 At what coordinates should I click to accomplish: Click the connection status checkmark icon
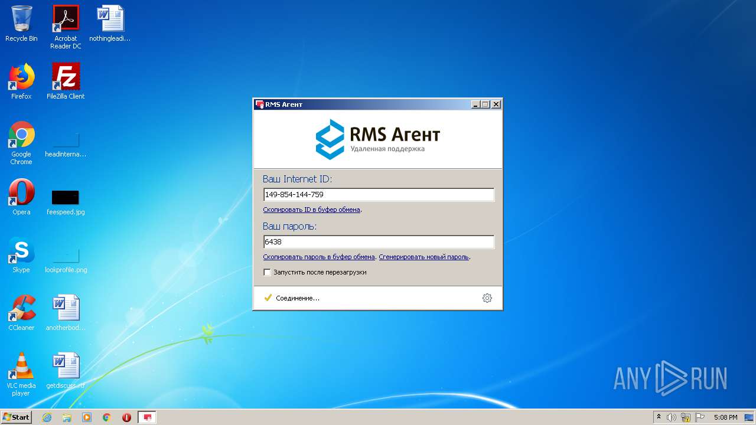click(x=268, y=298)
